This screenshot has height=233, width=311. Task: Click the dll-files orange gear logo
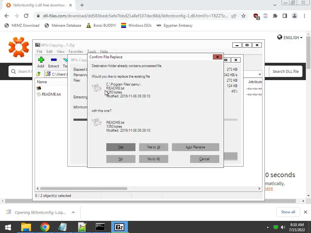tap(19, 47)
